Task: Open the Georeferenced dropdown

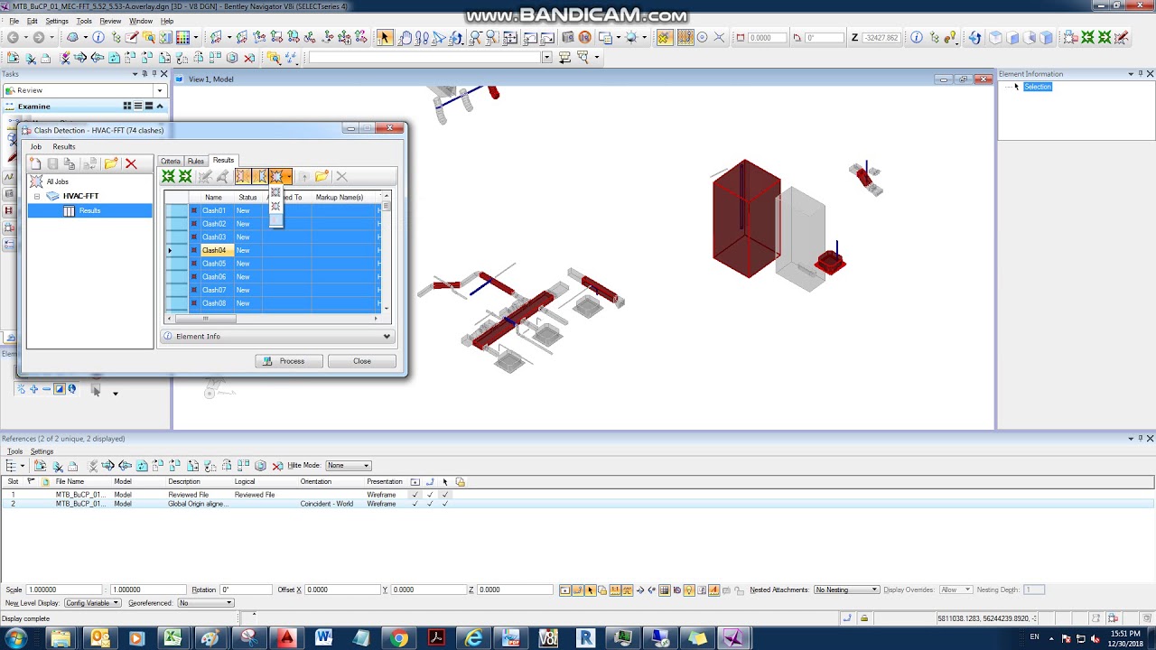Action: [x=205, y=603]
